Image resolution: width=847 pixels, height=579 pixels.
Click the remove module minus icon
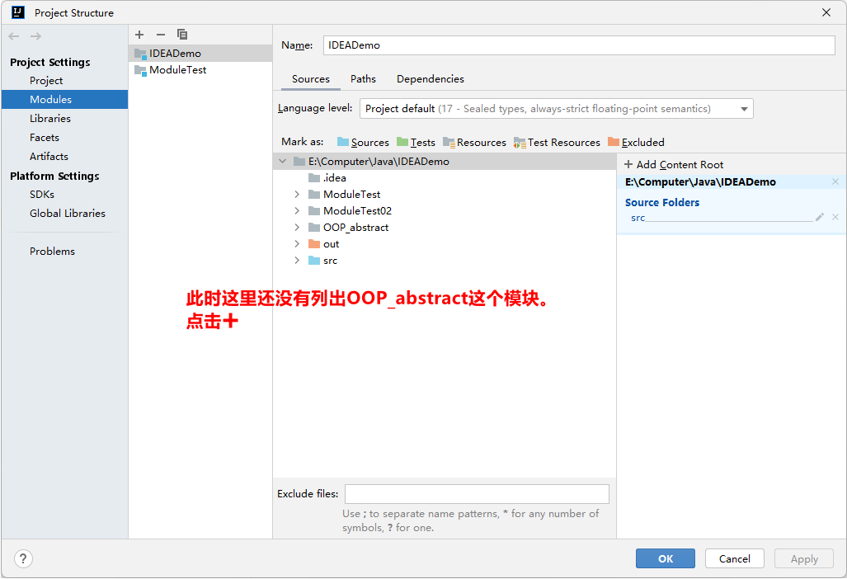161,35
